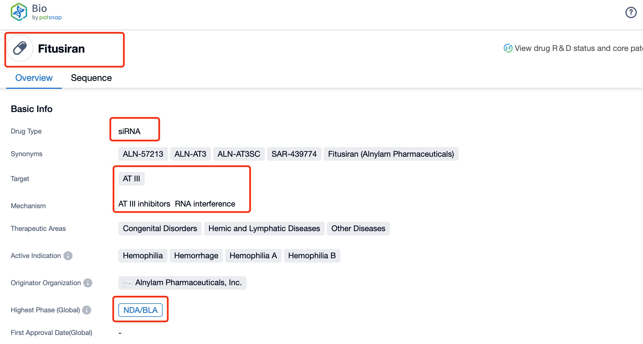Click the info icon beside Originator Organization
Screen dimensions: 643x344
[88, 283]
